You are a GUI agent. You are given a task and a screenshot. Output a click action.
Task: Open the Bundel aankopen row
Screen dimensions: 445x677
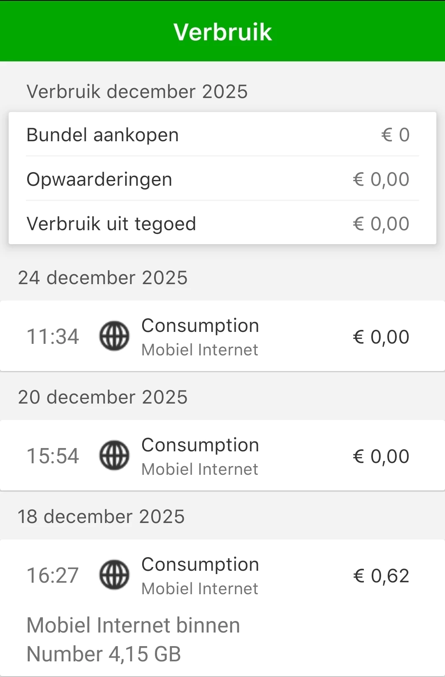222,135
